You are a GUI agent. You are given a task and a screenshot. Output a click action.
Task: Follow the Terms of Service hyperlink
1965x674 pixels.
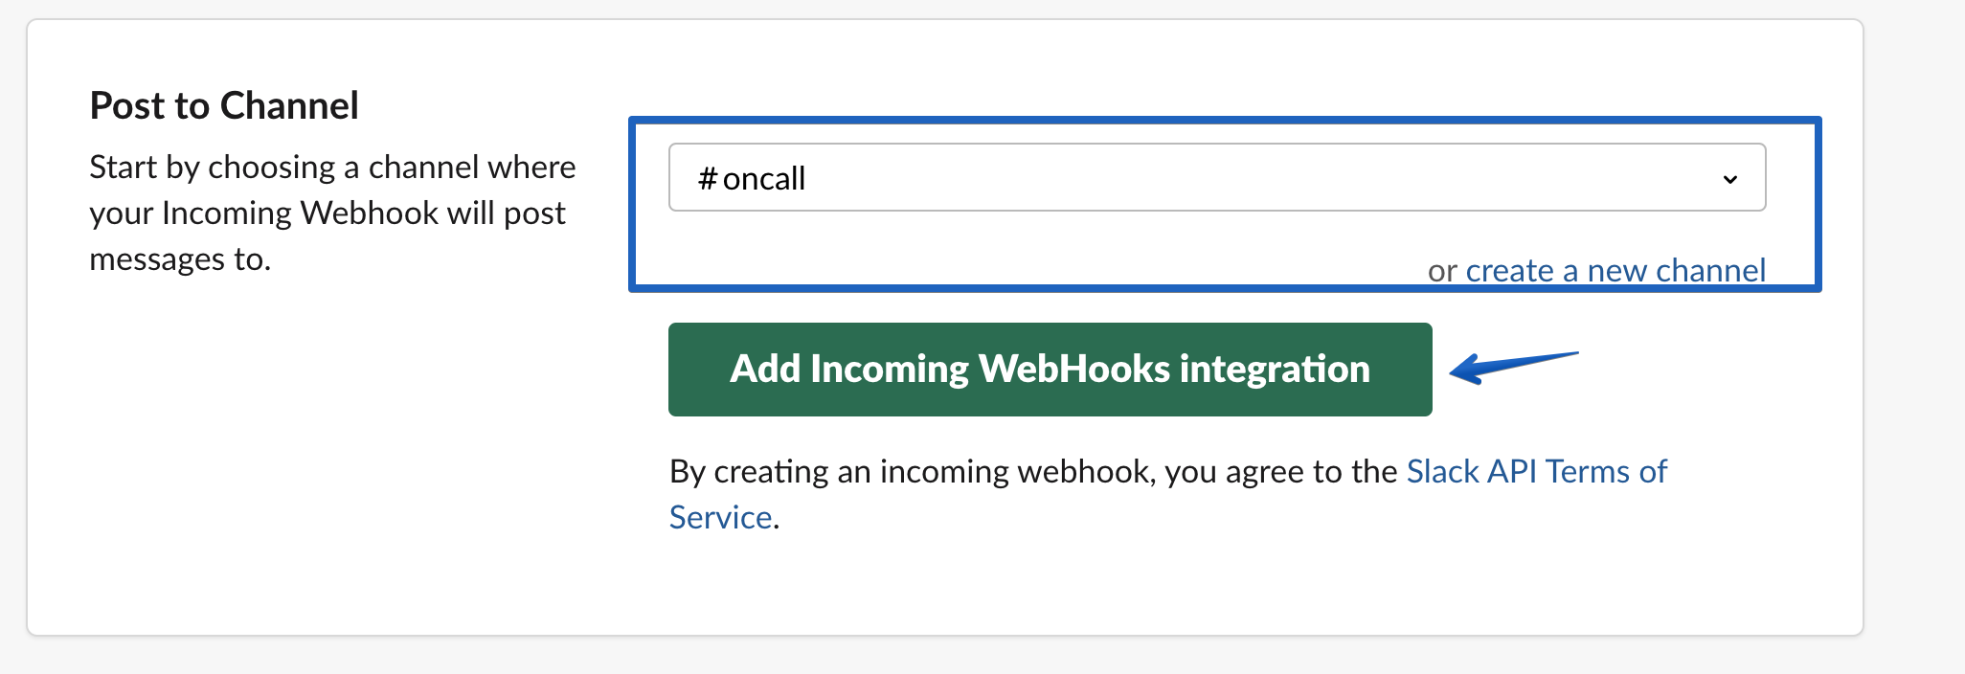coord(1536,471)
